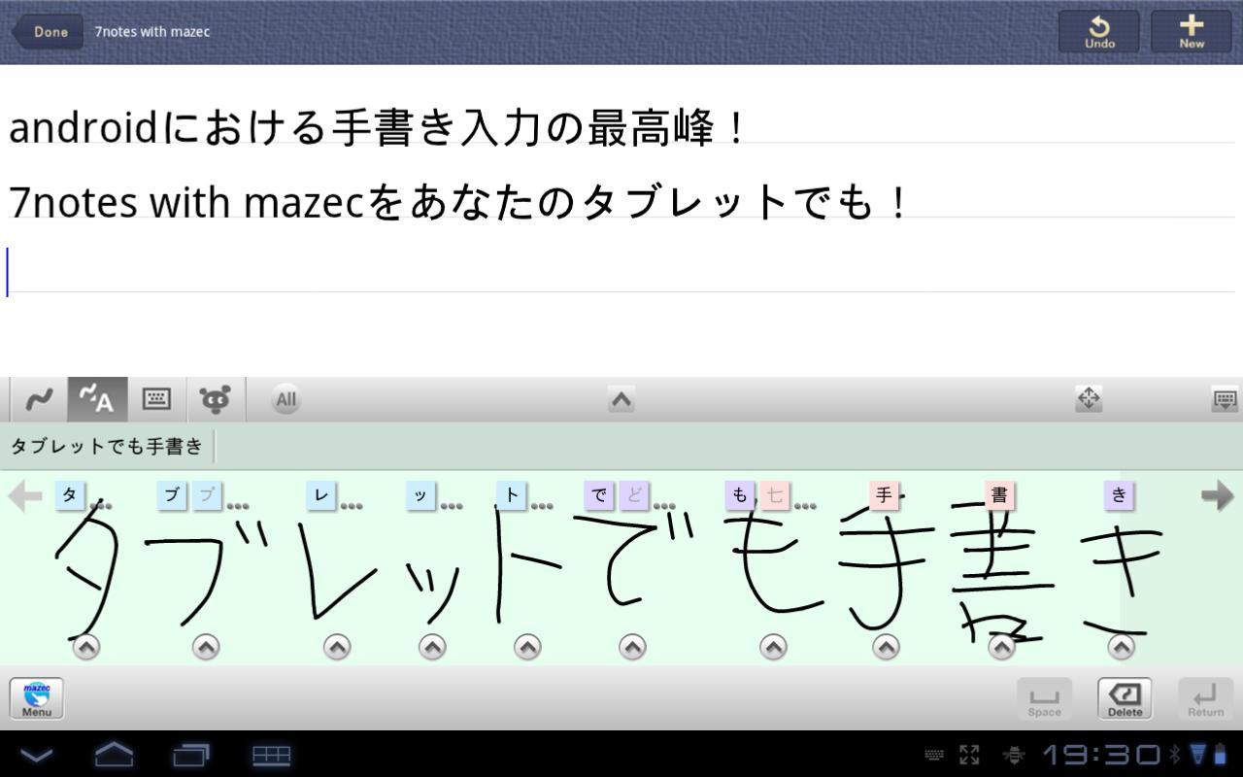The image size is (1243, 777).
Task: Open the mazec Menu
Action: (x=37, y=698)
